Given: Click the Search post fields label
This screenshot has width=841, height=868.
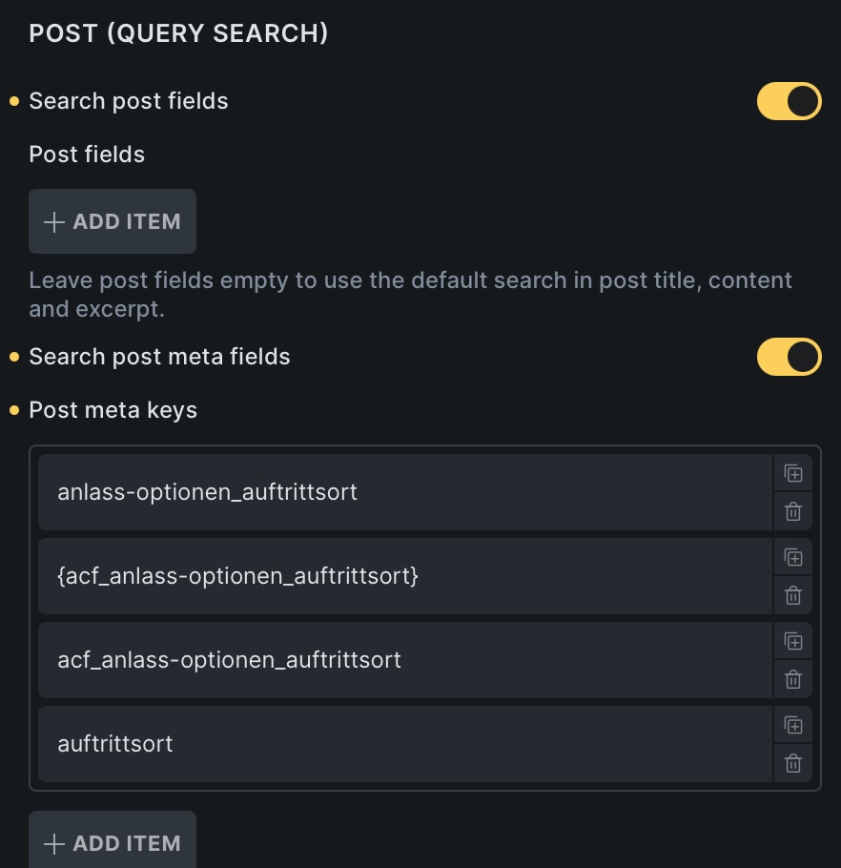Looking at the screenshot, I should [129, 101].
